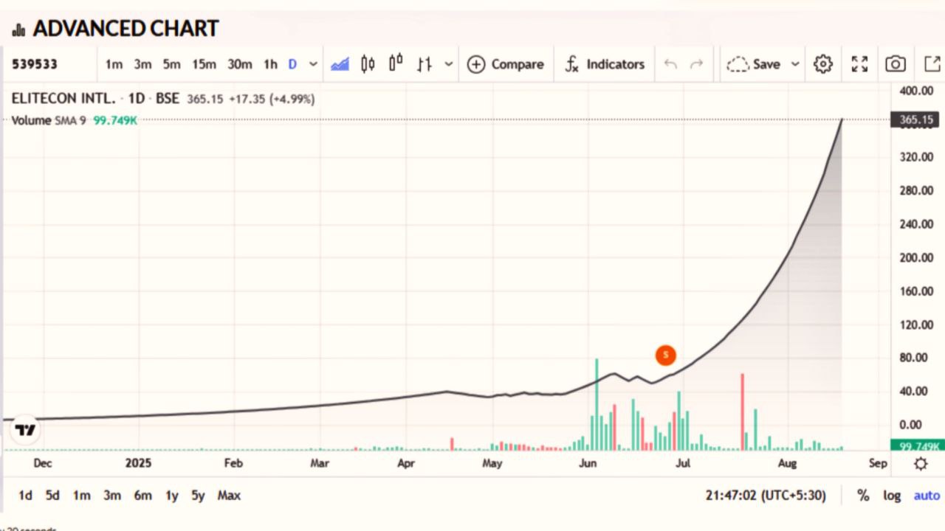Image resolution: width=945 pixels, height=531 pixels.
Task: Expand the chart type dropdown chevron
Action: [x=449, y=64]
